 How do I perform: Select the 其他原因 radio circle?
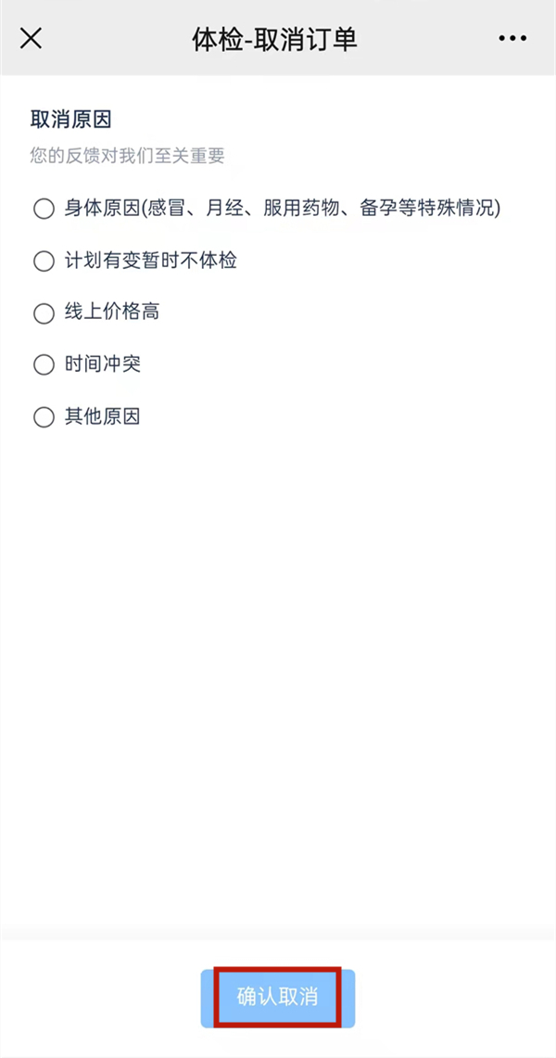point(44,417)
